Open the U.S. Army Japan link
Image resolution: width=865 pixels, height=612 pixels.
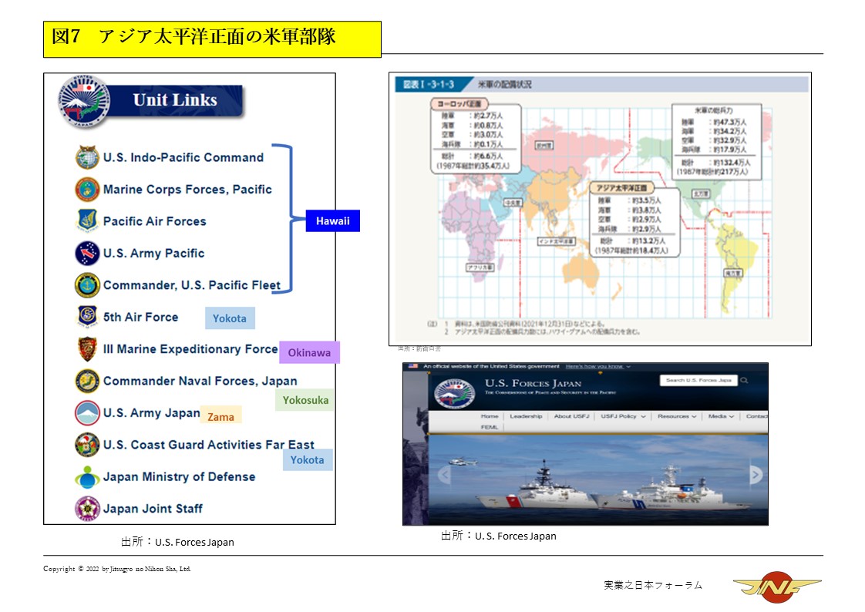(152, 413)
